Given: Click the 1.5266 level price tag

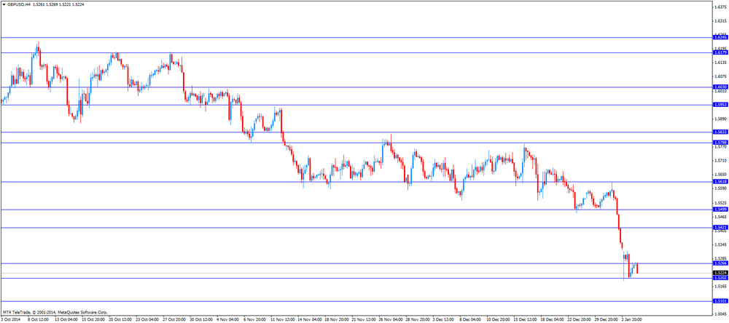Looking at the screenshot, I should click(720, 263).
